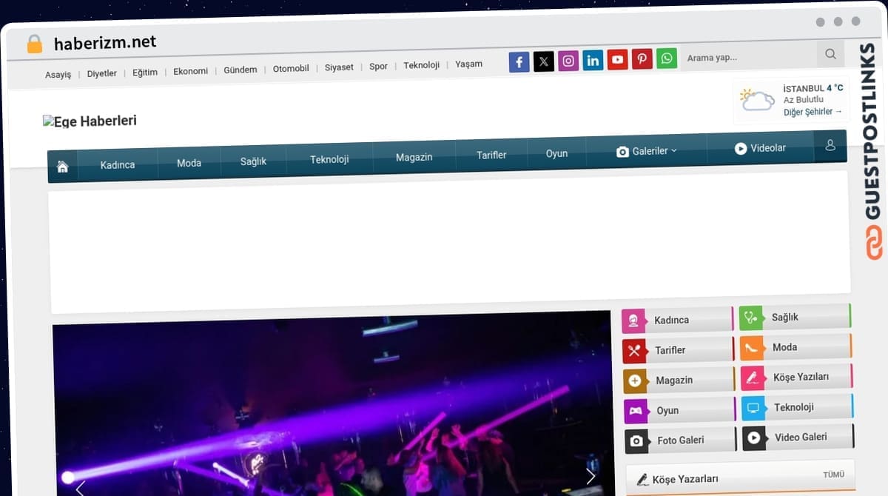Image resolution: width=888 pixels, height=496 pixels.
Task: Show the previous slider image arrow
Action: (80, 488)
